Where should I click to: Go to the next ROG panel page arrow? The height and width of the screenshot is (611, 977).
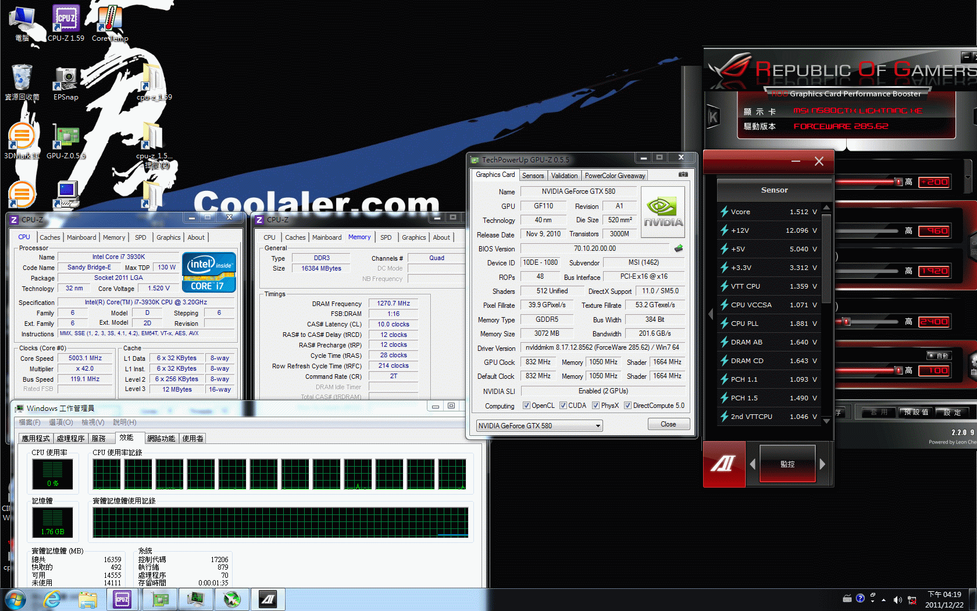(822, 464)
